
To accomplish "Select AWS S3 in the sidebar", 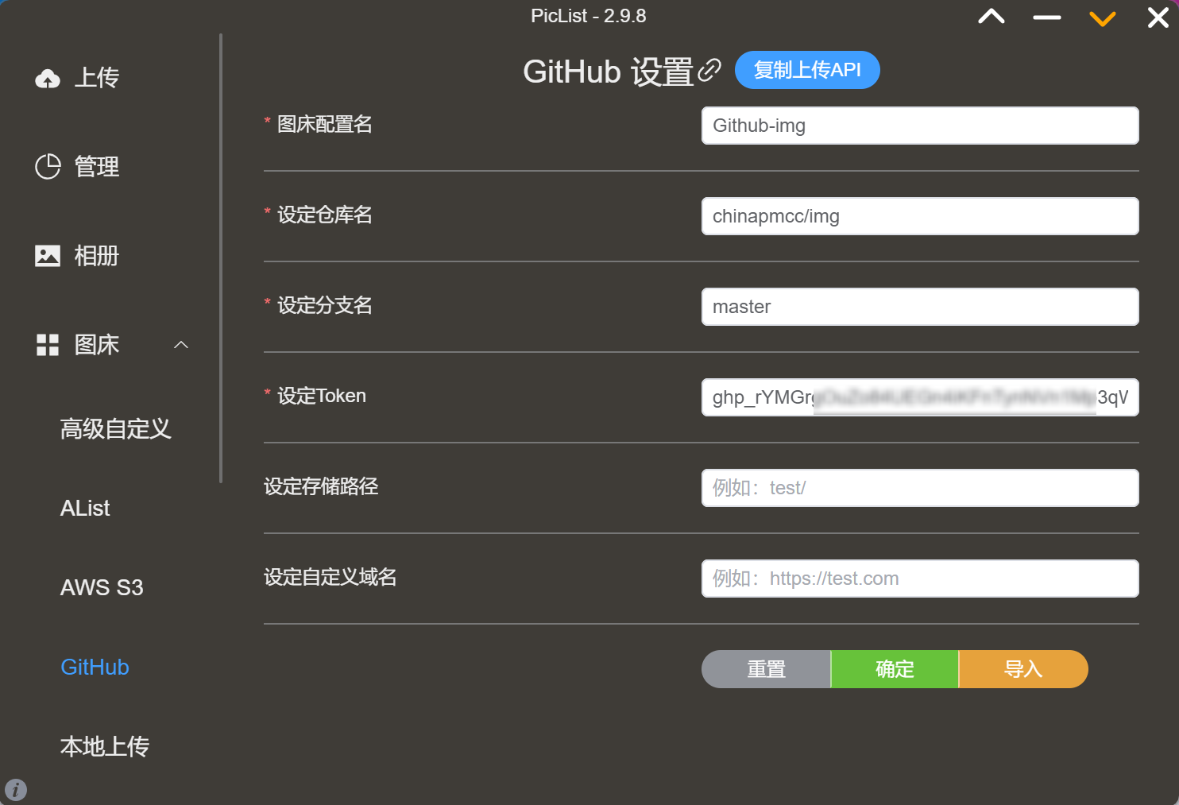I will click(102, 588).
